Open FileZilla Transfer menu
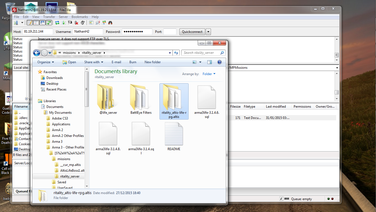The width and height of the screenshot is (376, 212). pyautogui.click(x=49, y=17)
